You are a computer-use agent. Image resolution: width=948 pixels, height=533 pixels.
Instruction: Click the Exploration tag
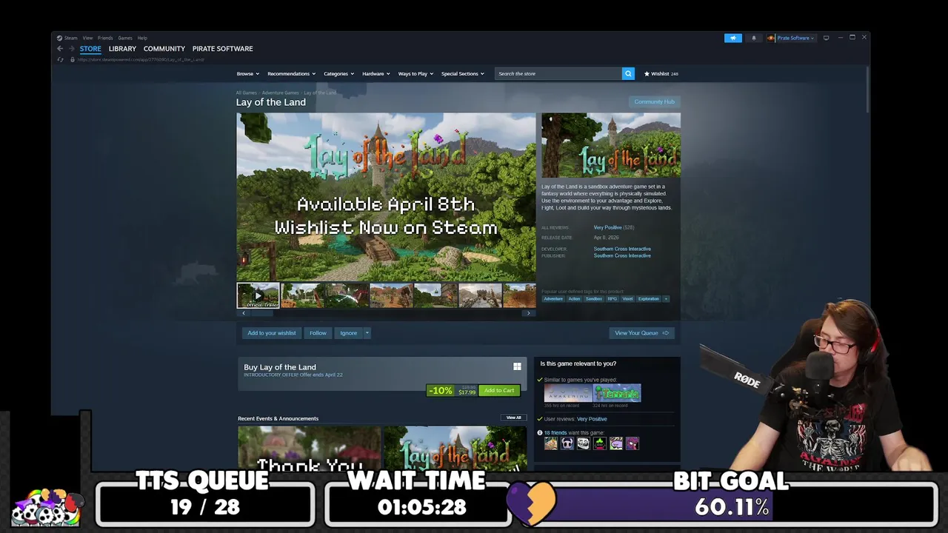(649, 299)
